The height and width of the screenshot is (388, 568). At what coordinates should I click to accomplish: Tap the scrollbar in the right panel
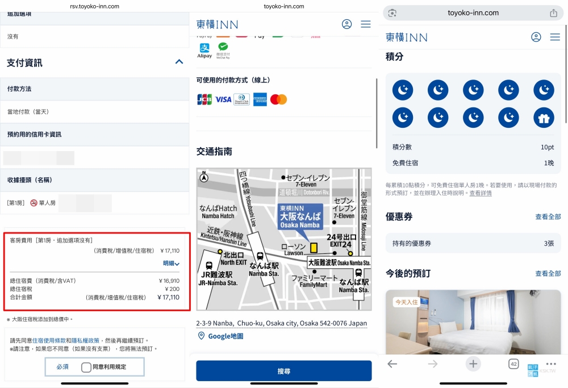[x=566, y=74]
